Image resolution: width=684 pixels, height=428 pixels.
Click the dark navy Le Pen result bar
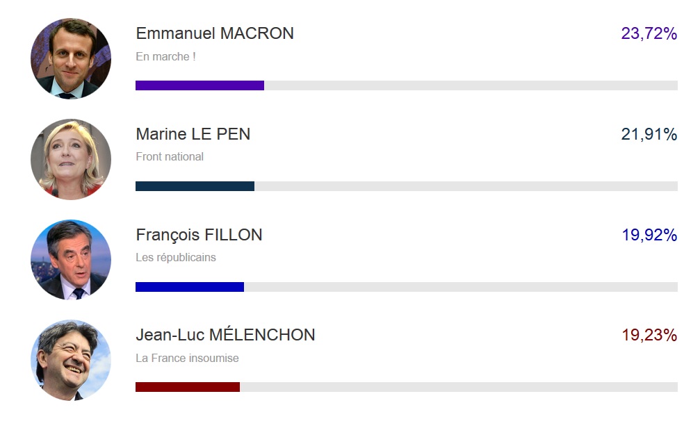tap(195, 186)
